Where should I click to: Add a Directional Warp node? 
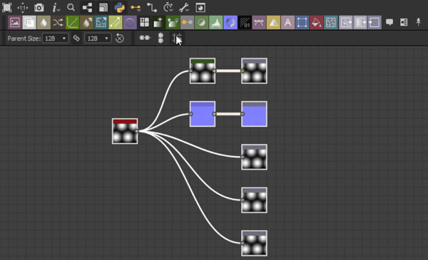pyautogui.click(x=101, y=23)
